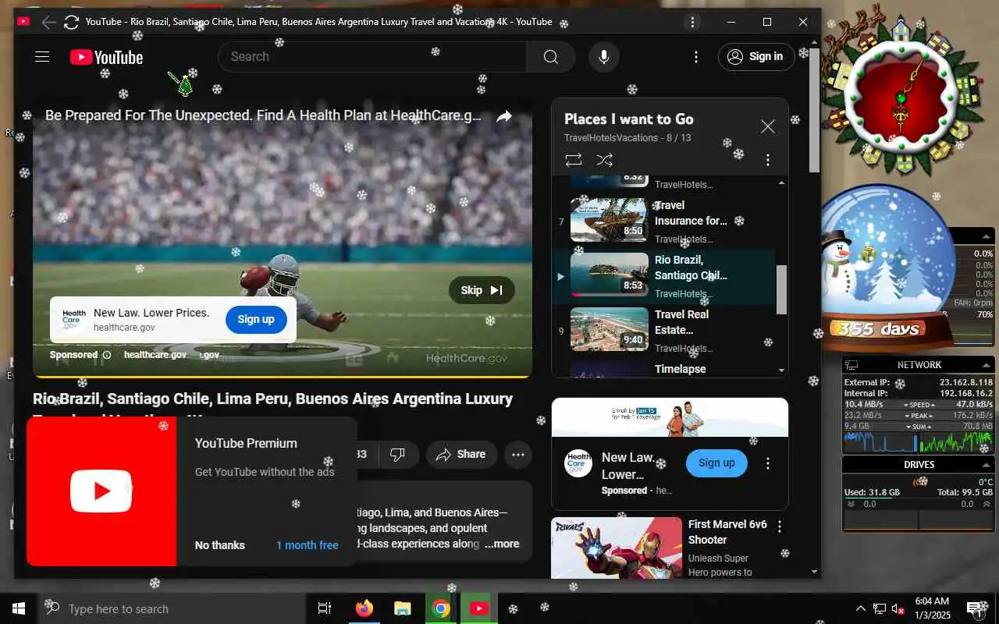
Task: Dismiss Premium offer with No thanks
Action: 220,545
